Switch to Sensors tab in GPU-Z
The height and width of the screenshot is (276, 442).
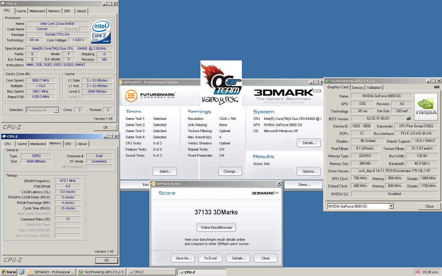tap(358, 88)
